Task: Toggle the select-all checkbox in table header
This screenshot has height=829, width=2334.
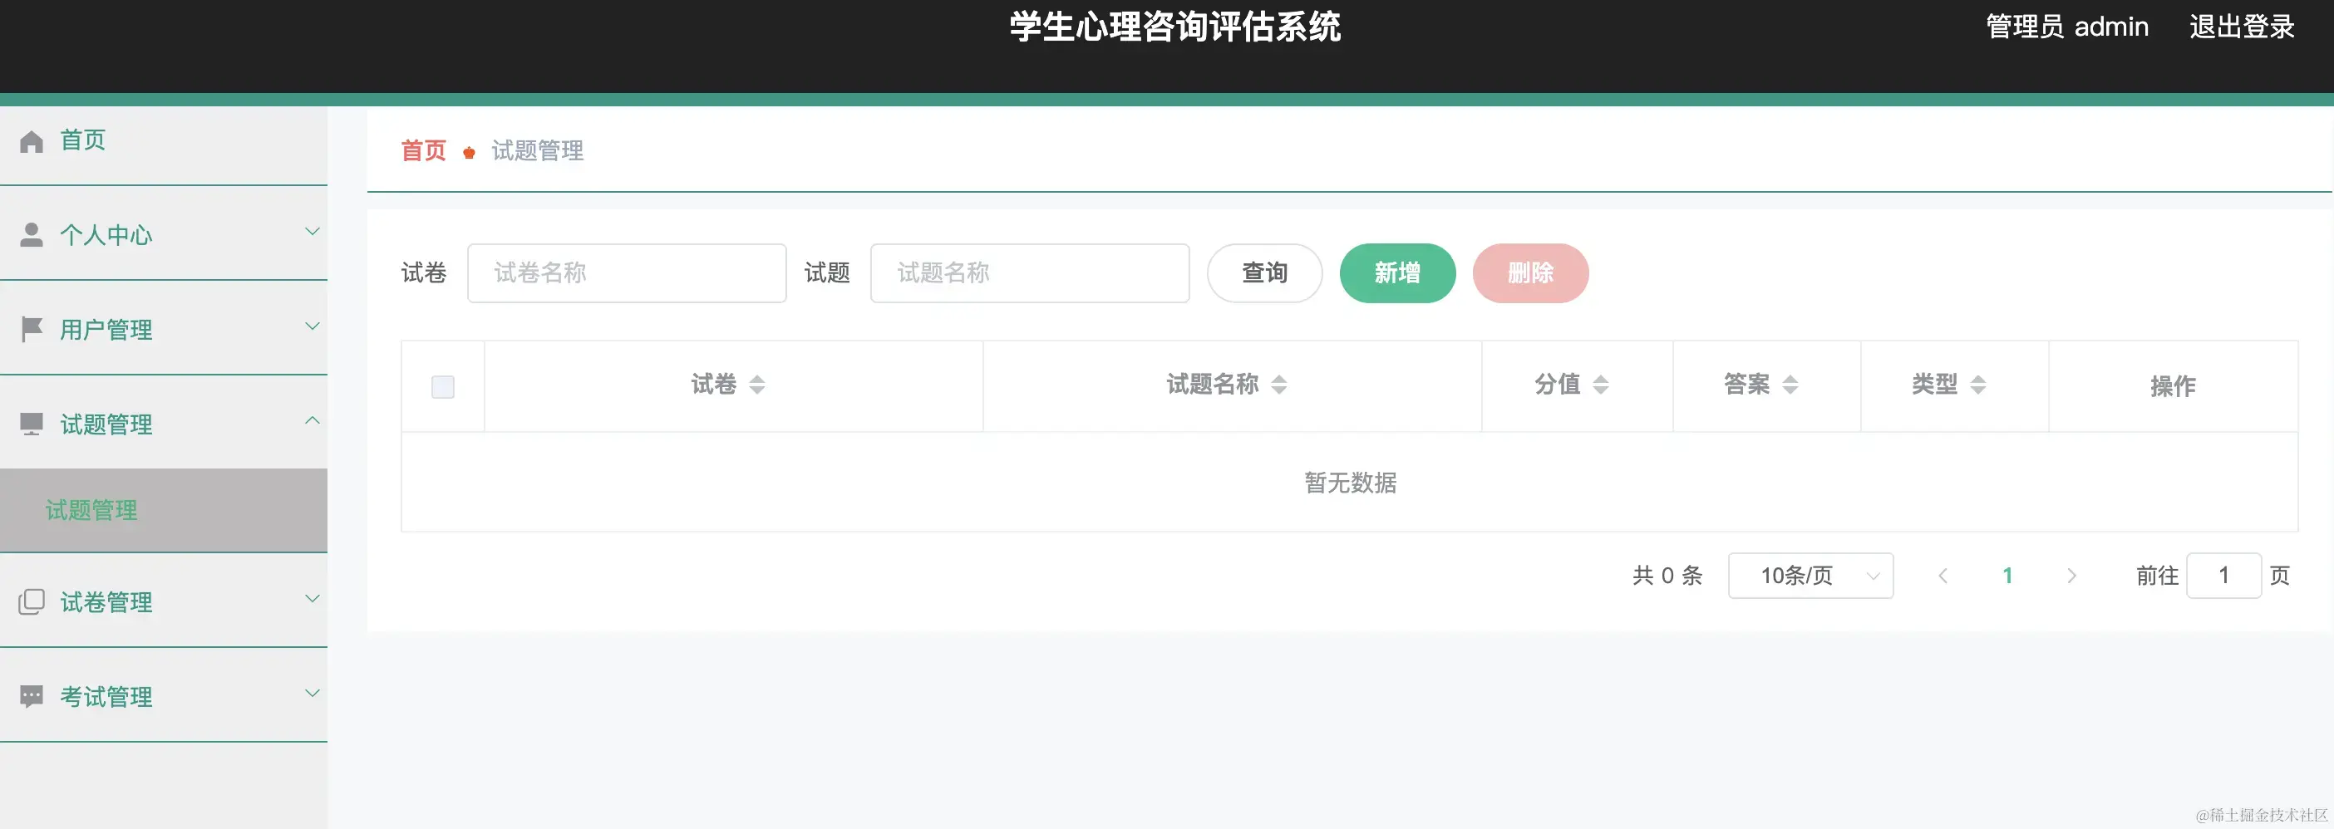Action: [443, 386]
